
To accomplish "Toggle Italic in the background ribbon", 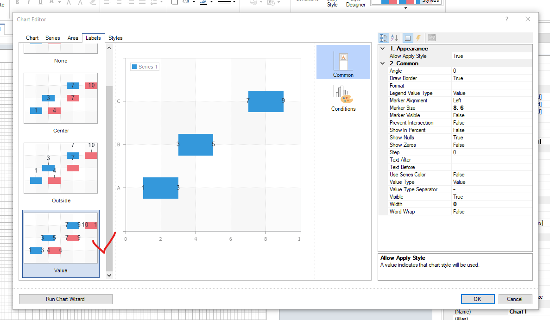I will click(28, 2).
